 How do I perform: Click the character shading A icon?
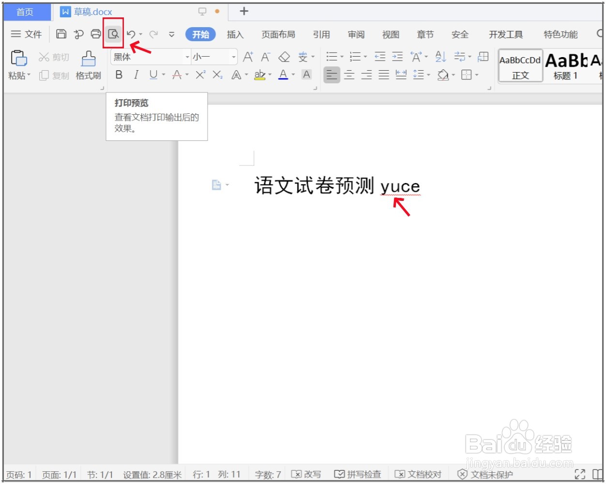(x=306, y=75)
